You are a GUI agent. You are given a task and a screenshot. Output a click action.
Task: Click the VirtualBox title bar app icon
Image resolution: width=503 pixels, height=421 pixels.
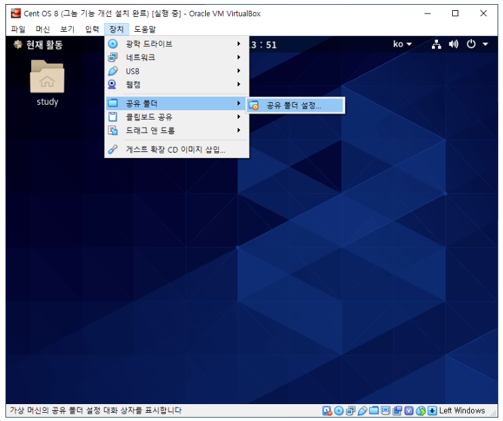click(16, 14)
